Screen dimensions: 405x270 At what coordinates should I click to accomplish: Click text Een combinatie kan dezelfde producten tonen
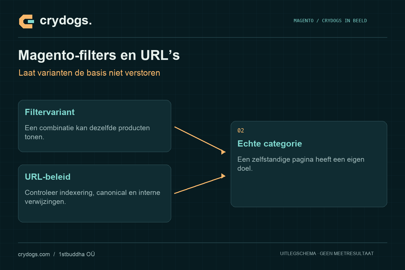87,132
